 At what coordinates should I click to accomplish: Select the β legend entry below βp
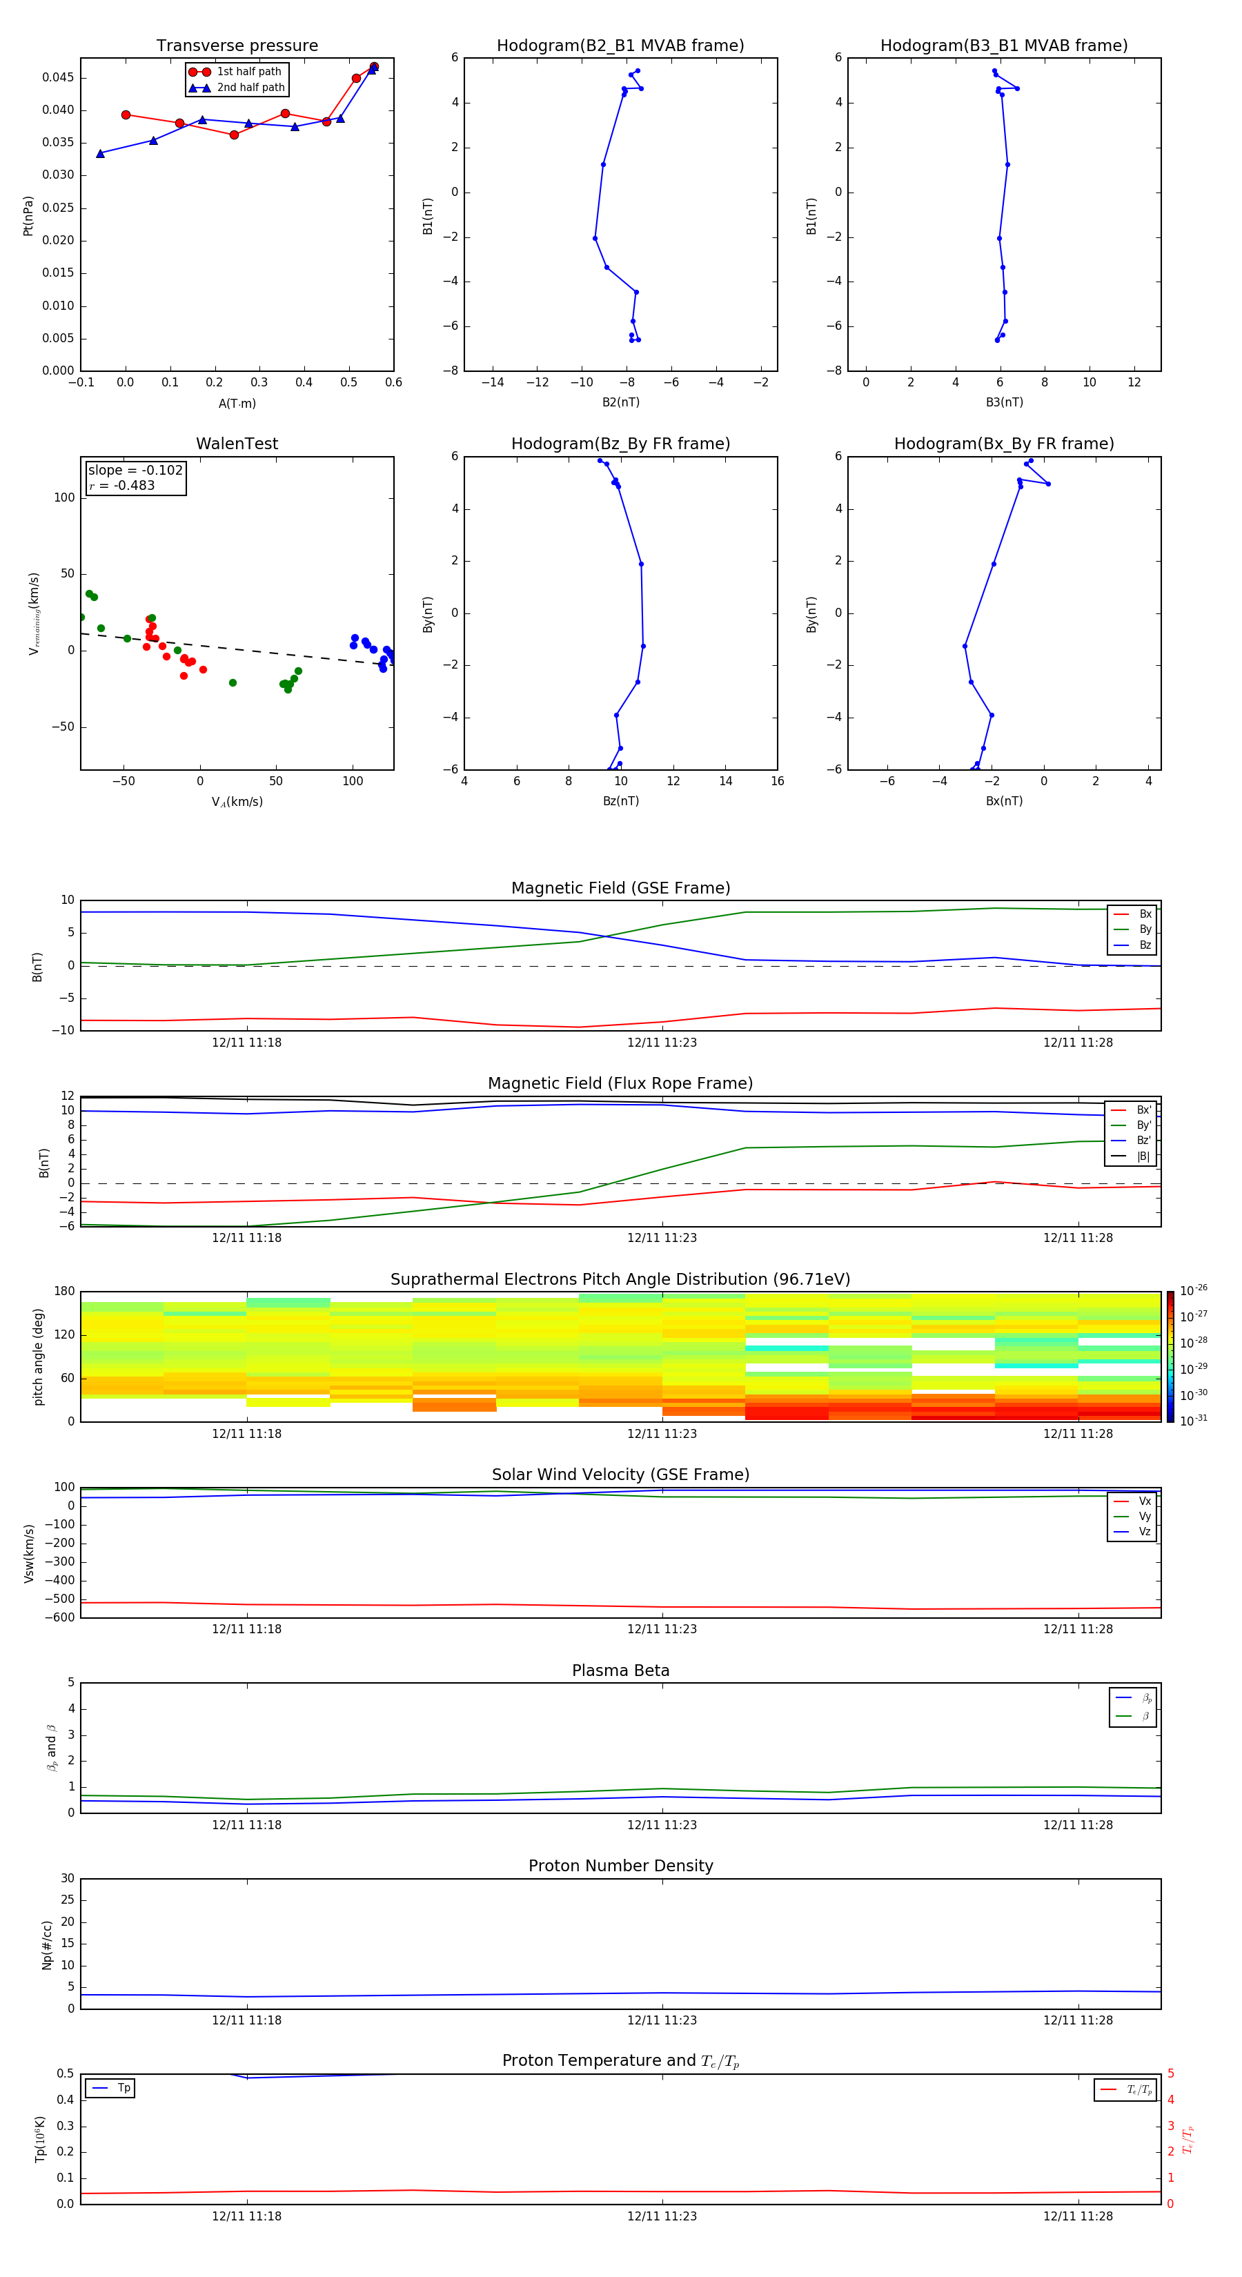click(x=1133, y=1716)
